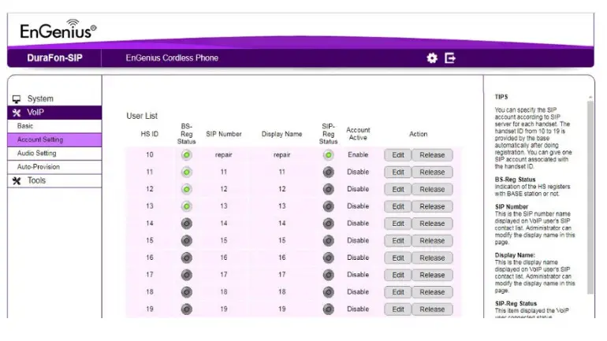Release handset 10

click(x=432, y=155)
